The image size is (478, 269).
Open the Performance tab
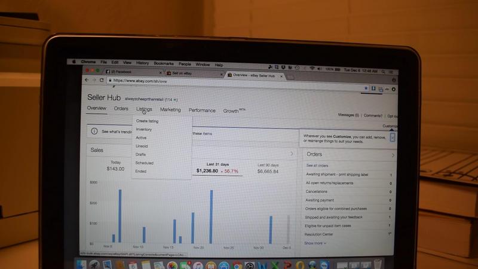(x=202, y=111)
